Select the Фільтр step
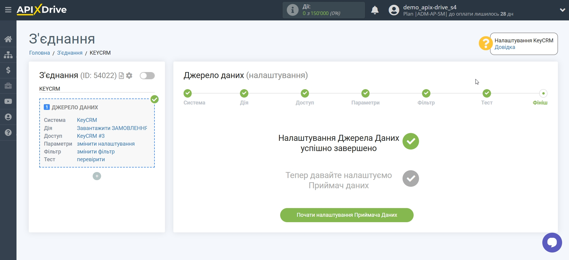 pyautogui.click(x=426, y=93)
